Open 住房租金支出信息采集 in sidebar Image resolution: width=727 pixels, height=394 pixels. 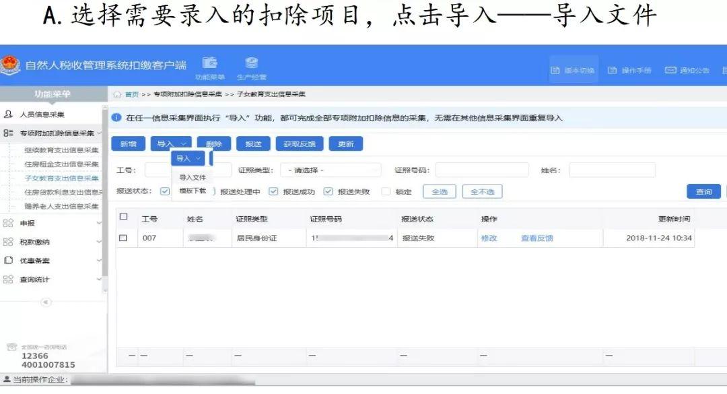pyautogui.click(x=61, y=164)
